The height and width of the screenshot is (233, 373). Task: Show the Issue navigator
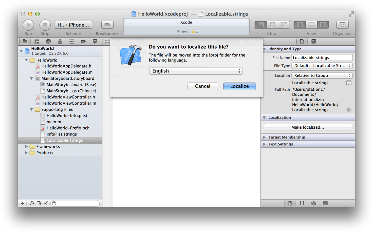pyautogui.click(x=60, y=41)
